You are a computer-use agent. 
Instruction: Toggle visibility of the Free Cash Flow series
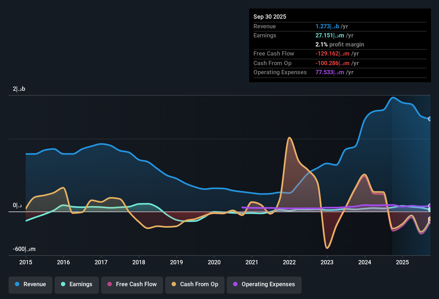[x=132, y=284]
